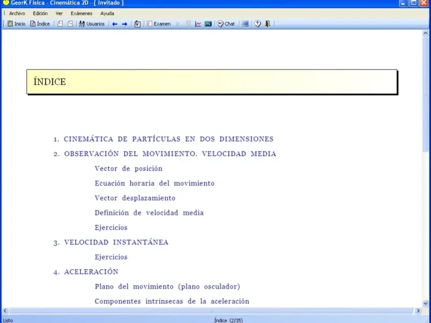Go to Definición de velocidad media
Viewport: 431px width, 323px height.
[149, 213]
